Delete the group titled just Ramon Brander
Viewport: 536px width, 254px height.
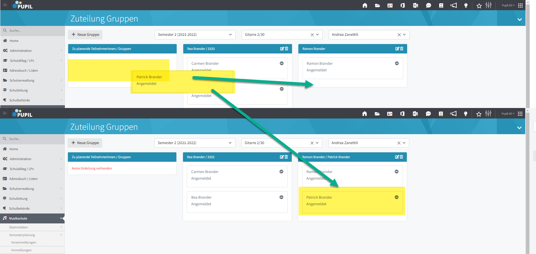coord(402,49)
